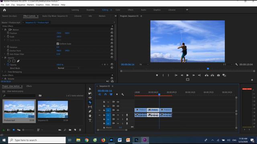Click the Lift button in Program Monitor

[206, 75]
